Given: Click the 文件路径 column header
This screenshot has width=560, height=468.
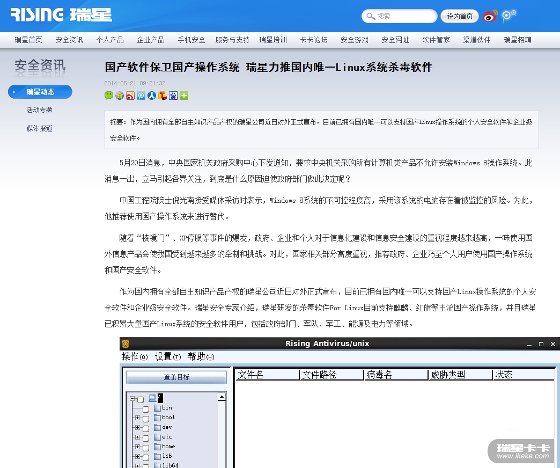Looking at the screenshot, I should point(331,375).
